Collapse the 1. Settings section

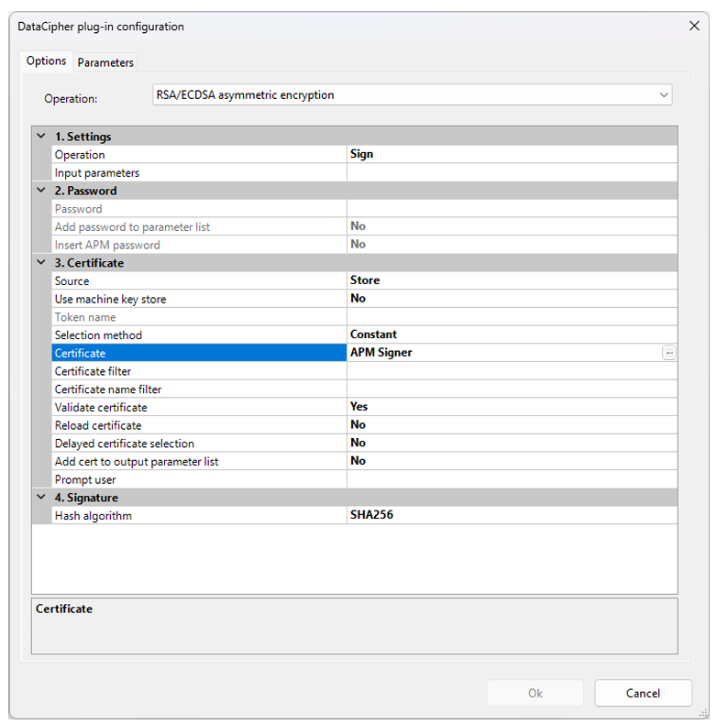[x=41, y=137]
